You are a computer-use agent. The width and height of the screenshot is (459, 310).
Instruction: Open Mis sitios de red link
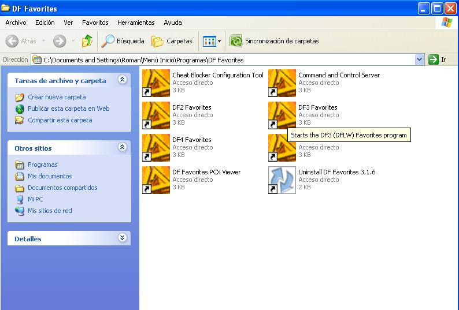[x=50, y=211]
